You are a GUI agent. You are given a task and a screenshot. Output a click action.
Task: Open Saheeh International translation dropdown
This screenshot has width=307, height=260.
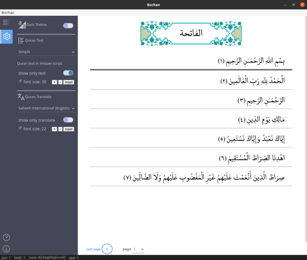pyautogui.click(x=46, y=108)
